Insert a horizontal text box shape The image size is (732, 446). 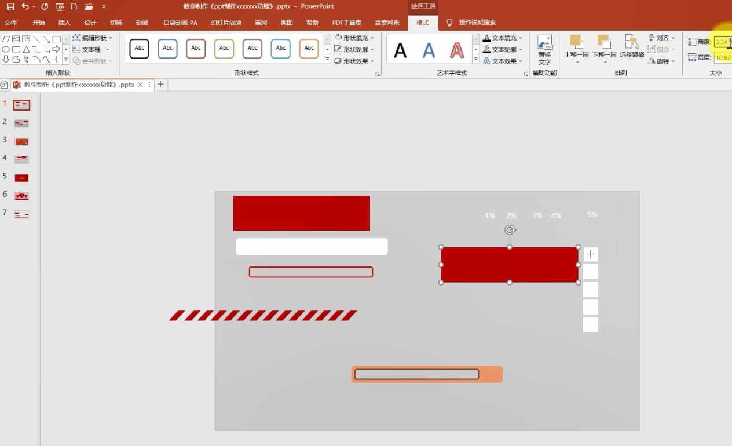point(16,38)
